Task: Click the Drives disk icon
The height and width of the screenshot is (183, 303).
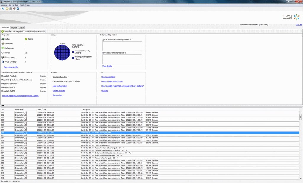Action: click(3, 53)
